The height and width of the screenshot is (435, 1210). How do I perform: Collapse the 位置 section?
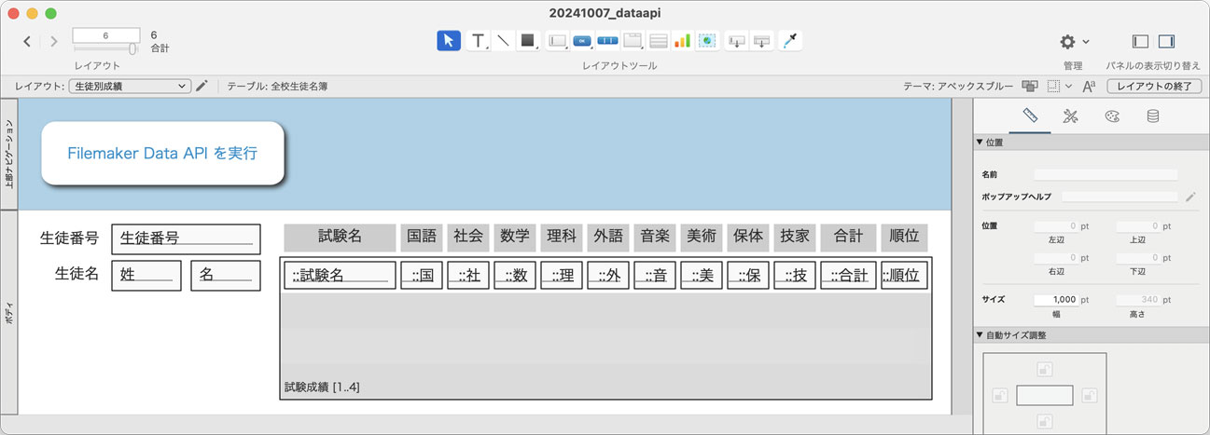tap(979, 143)
